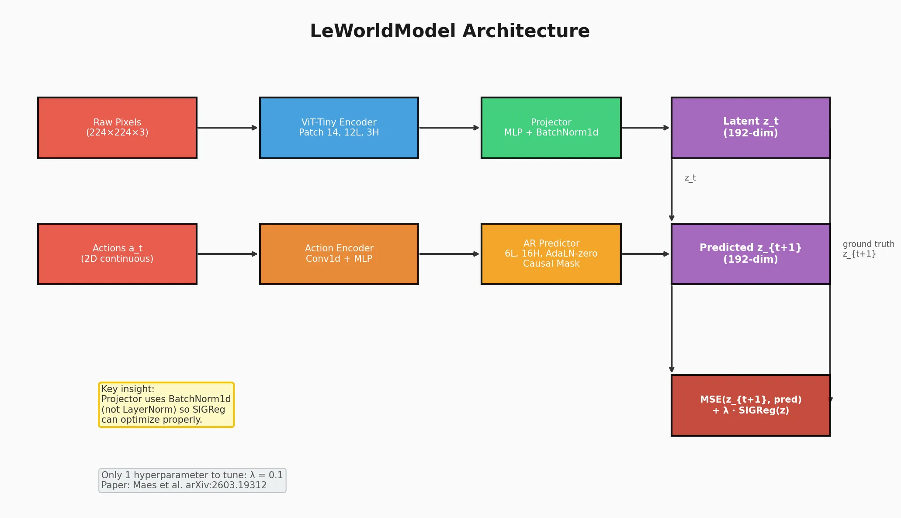Click the Raw Pixels red box
Image resolution: width=901 pixels, height=518 pixels.
coord(117,128)
